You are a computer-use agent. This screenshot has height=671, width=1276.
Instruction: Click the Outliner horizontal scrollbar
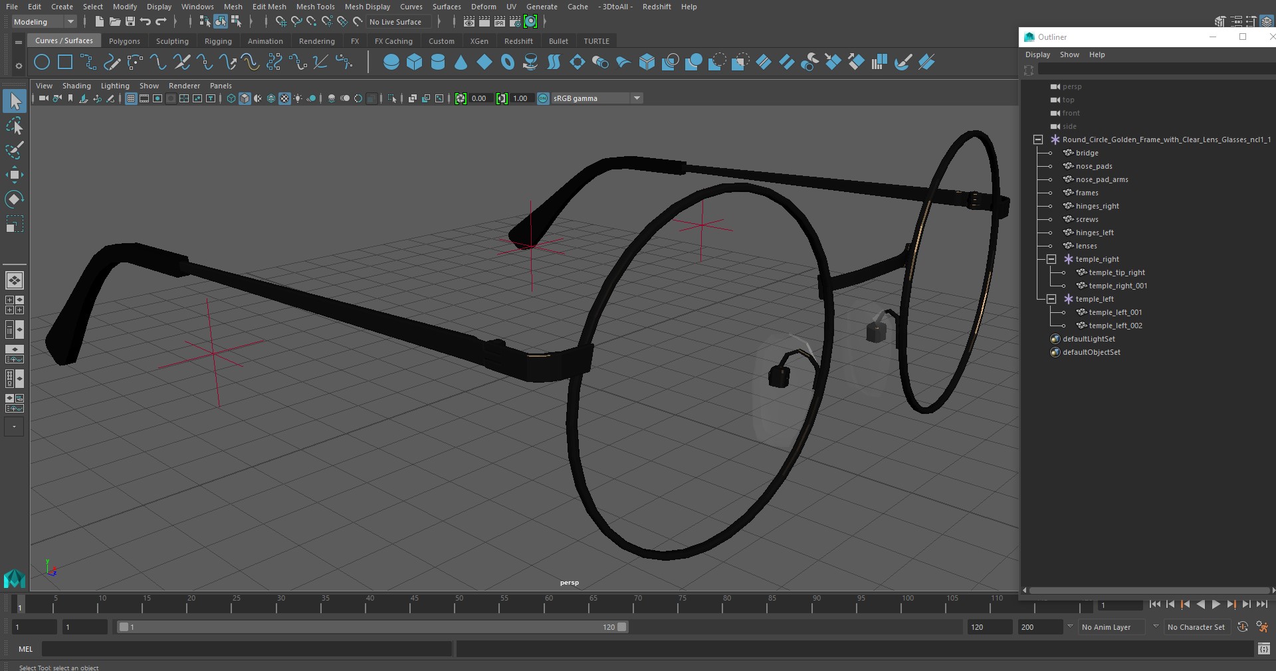pos(1148,590)
